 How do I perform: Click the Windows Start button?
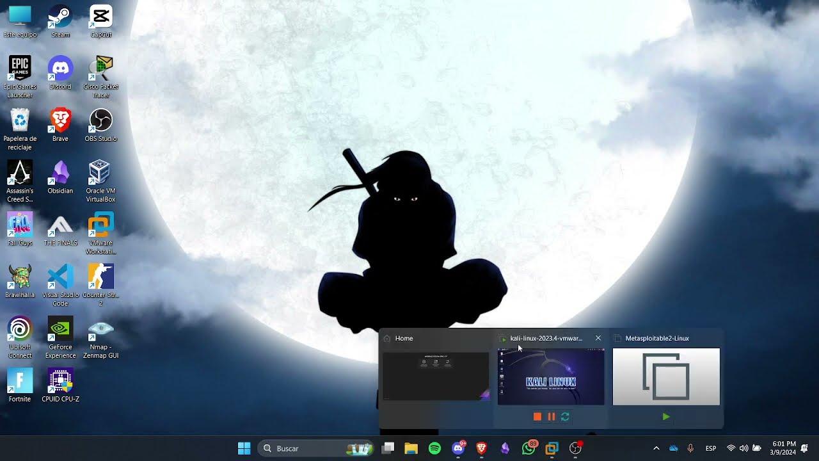pos(244,448)
